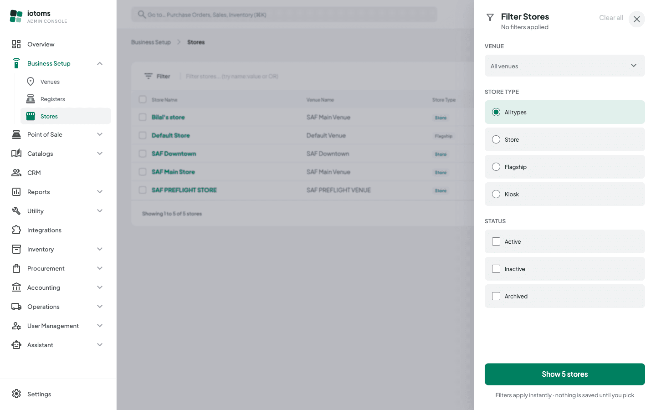This screenshot has width=656, height=410.
Task: Expand the Inventory chevron
Action: [100, 249]
